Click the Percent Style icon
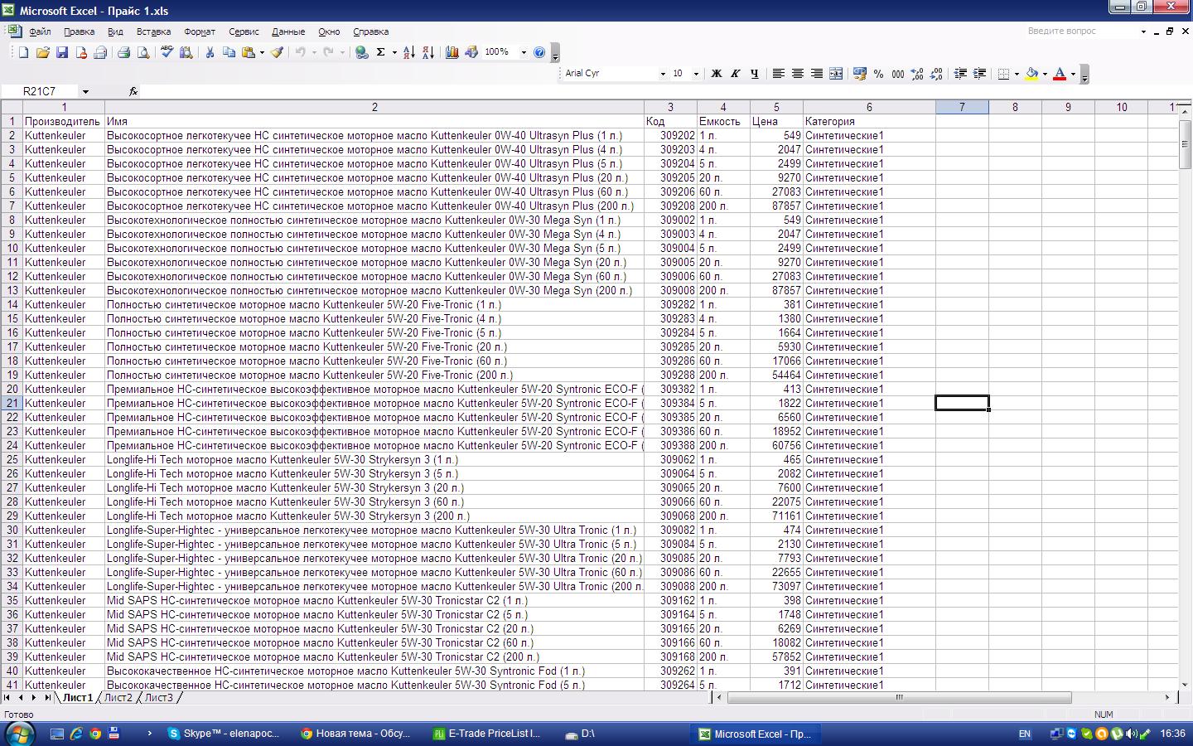Viewport: 1193px width, 746px height. pos(878,74)
